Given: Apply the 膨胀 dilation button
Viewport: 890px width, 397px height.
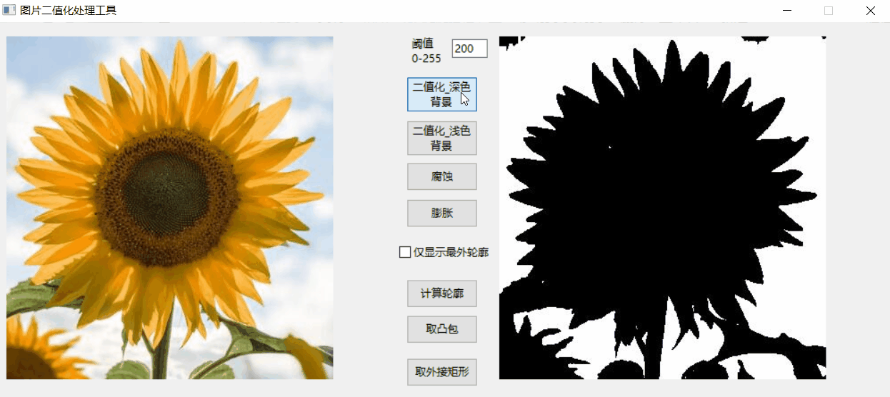Looking at the screenshot, I should pyautogui.click(x=442, y=213).
